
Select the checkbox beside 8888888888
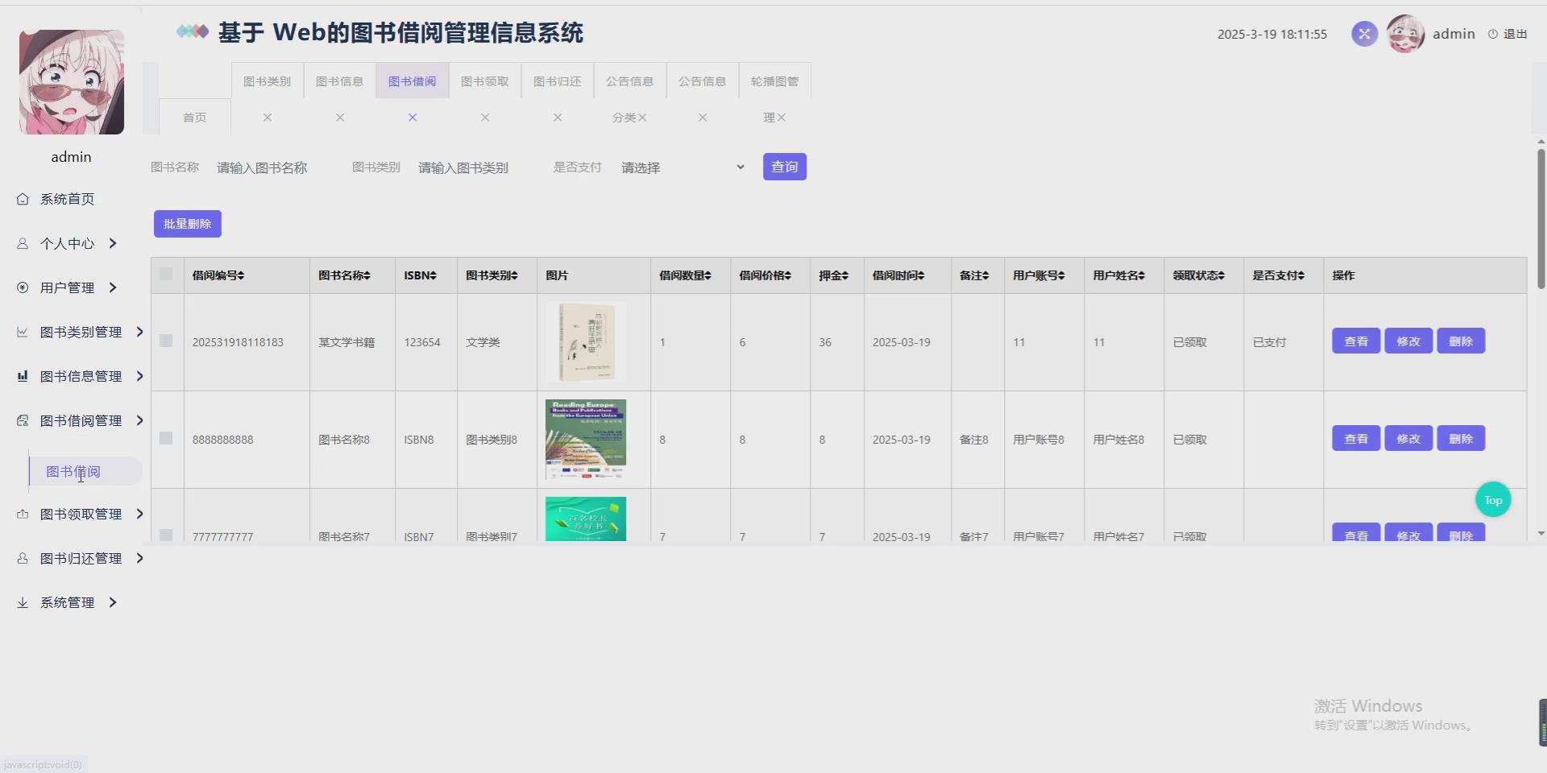[167, 439]
